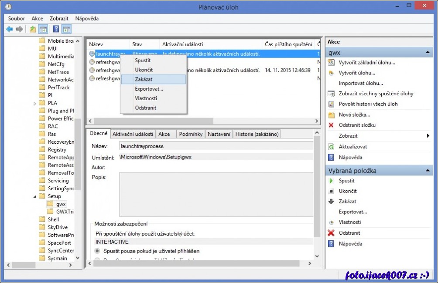438x283 pixels.
Task: Click the Nová složka folder icon
Action: click(331, 115)
